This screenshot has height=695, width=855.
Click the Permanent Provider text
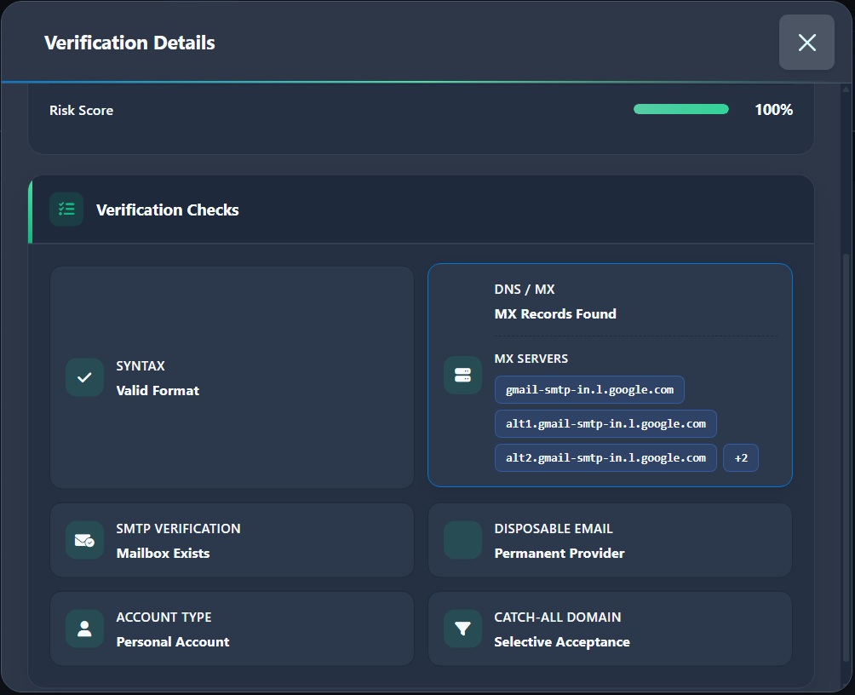point(559,553)
